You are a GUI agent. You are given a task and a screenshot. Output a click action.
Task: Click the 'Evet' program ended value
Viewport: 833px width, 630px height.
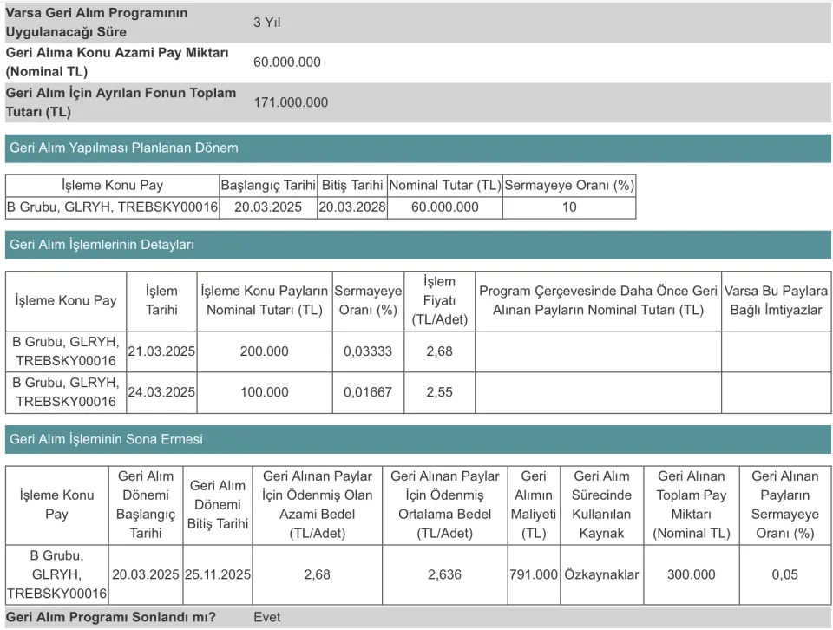(x=267, y=618)
